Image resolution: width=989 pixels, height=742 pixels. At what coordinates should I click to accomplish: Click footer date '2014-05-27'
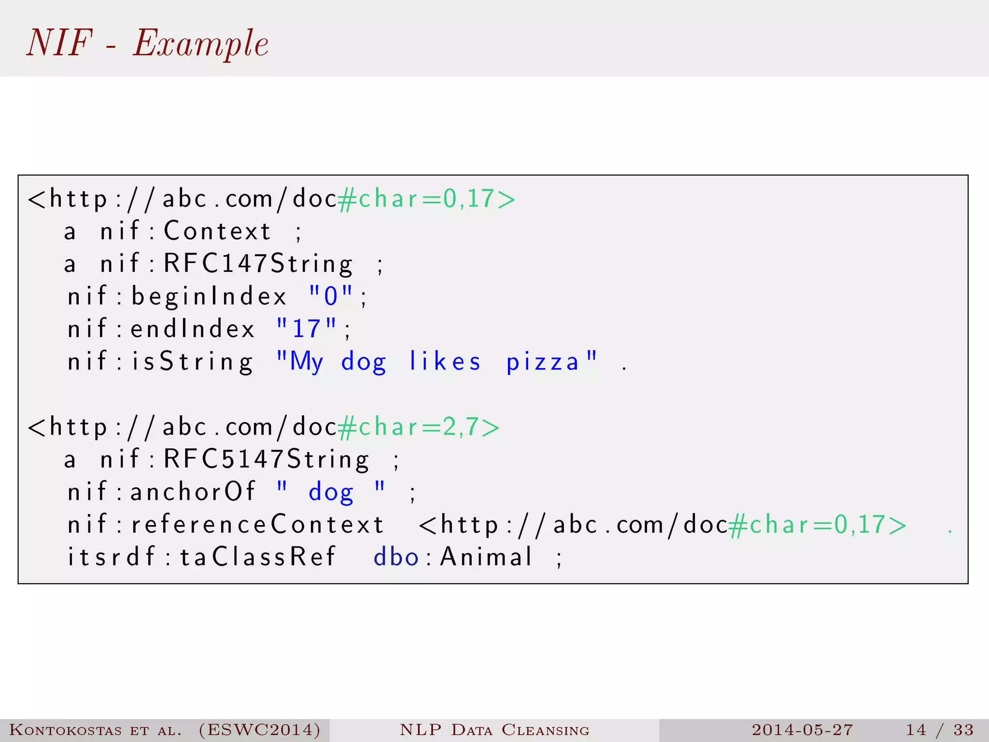tap(802, 730)
